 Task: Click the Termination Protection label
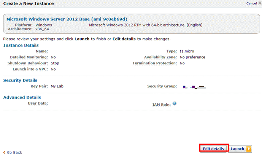tap(154, 63)
